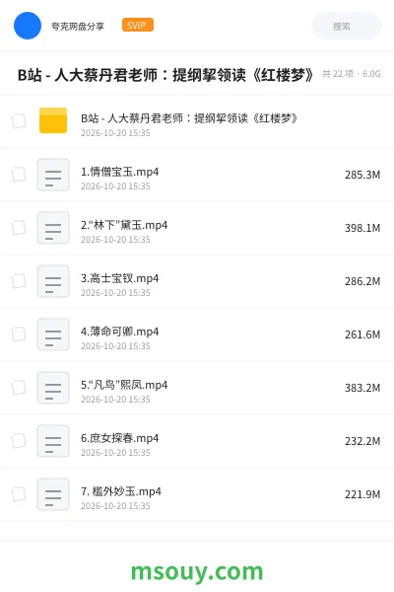Click the msouy.com watermark link

click(197, 571)
